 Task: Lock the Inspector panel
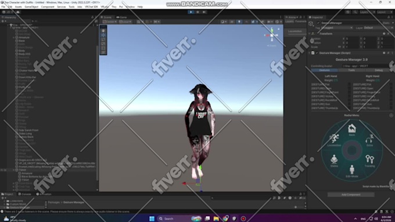388,17
